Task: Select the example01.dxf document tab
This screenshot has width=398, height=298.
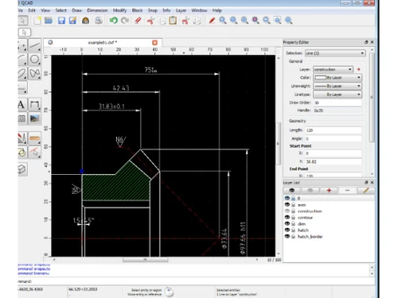Action: tap(103, 42)
